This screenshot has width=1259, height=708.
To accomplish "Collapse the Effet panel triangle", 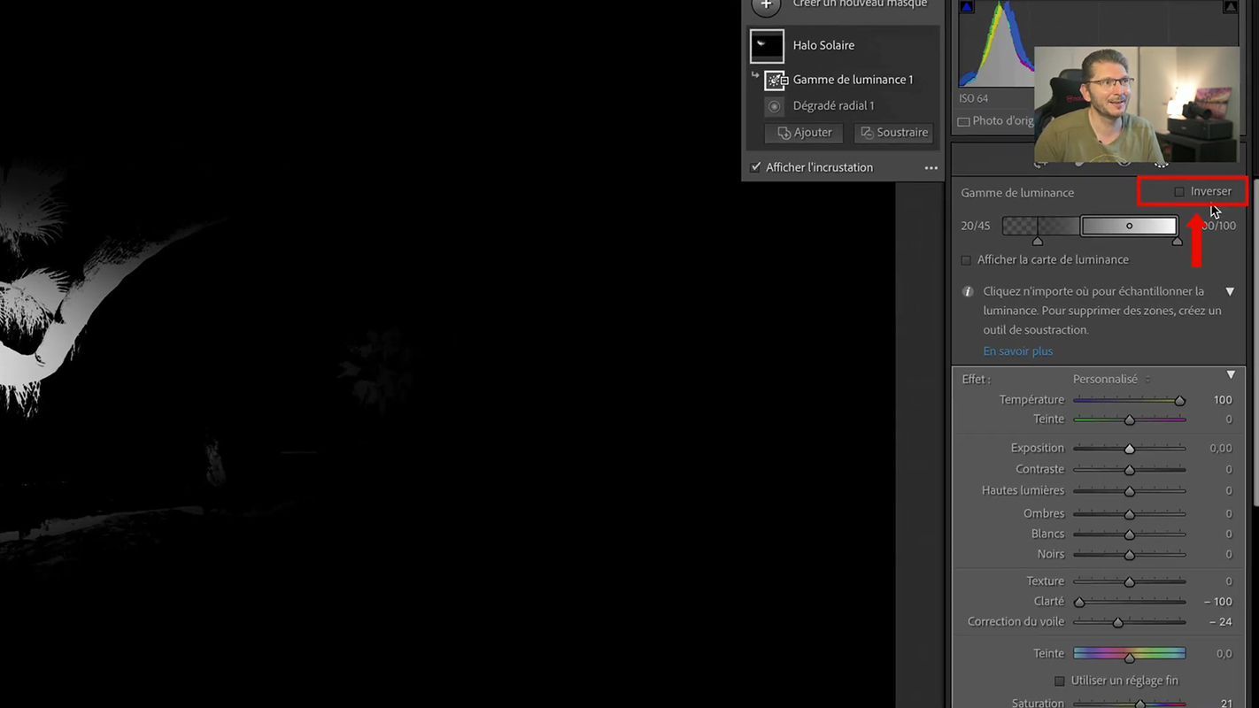I will pyautogui.click(x=1231, y=375).
